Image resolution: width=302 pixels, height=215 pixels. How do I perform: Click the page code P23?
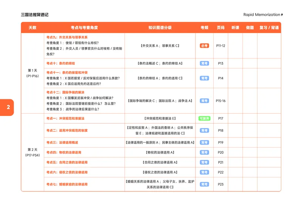click(220, 185)
